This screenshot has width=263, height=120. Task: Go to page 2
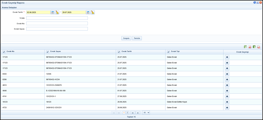point(127,113)
